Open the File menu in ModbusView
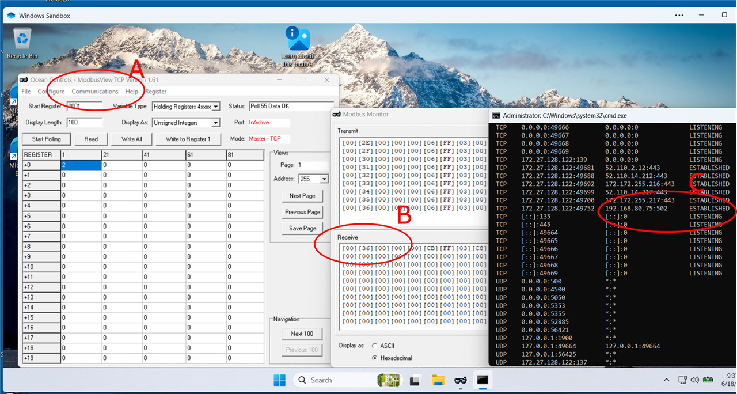The height and width of the screenshot is (394, 737). coord(26,92)
